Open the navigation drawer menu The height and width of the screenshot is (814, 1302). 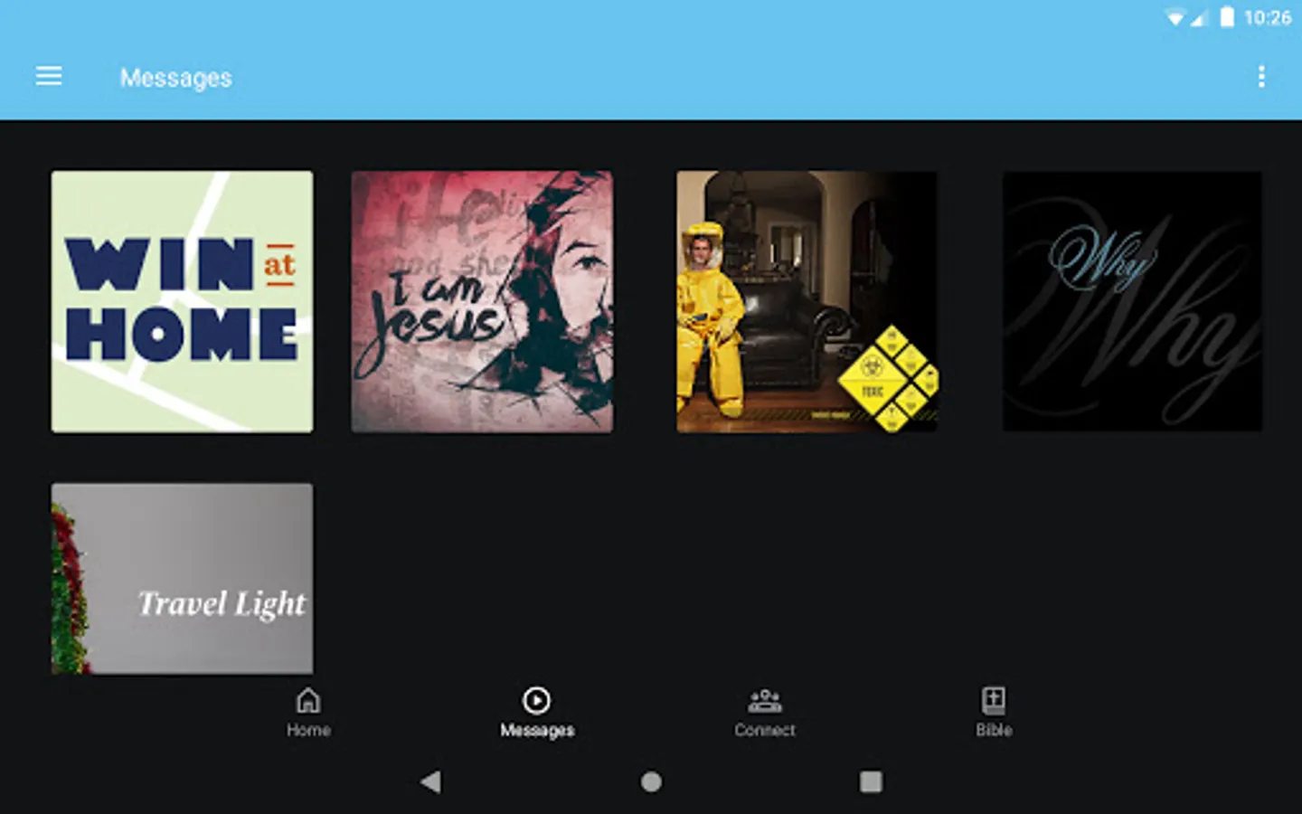pos(48,76)
